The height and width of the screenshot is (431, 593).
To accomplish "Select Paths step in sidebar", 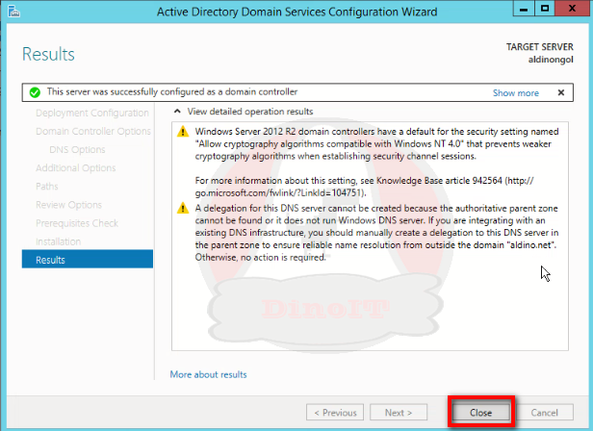I will (47, 187).
